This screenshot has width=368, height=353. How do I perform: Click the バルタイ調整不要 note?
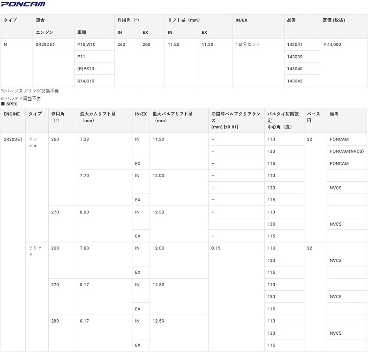[x=21, y=98]
